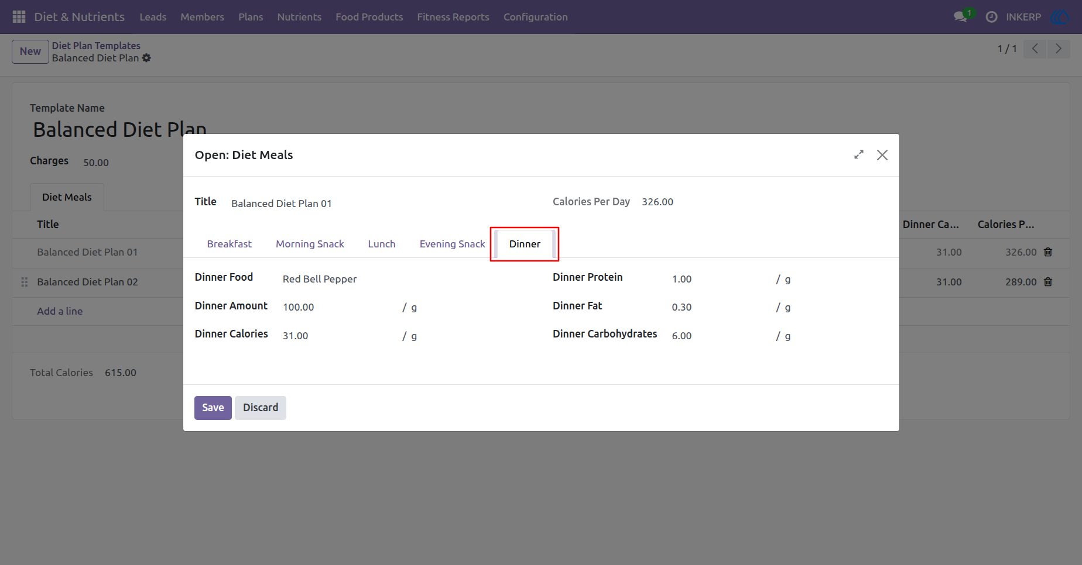Close the Diet Meals dialog
Screen dimensions: 1082x565
[882, 154]
